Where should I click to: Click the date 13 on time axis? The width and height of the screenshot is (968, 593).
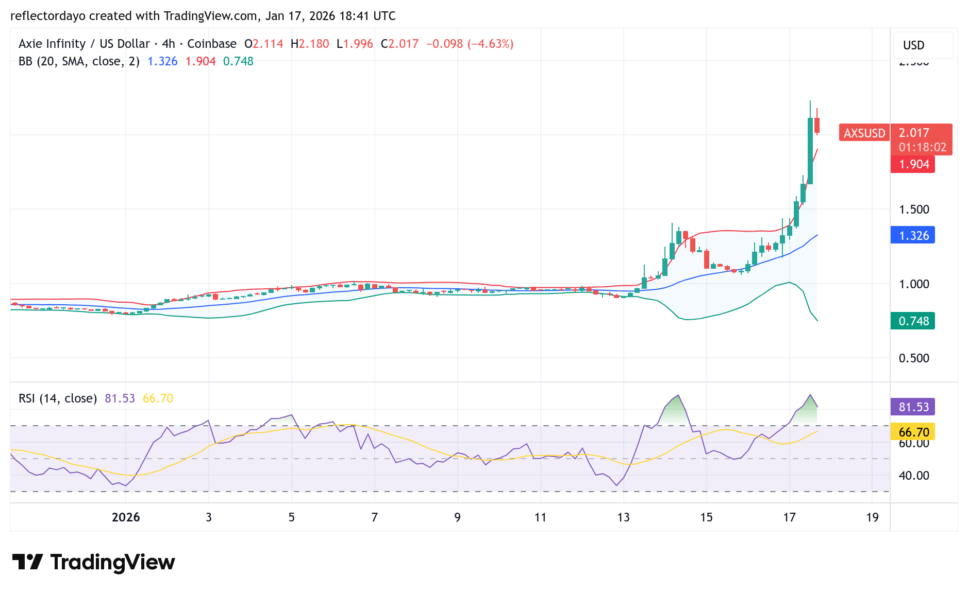tap(623, 517)
